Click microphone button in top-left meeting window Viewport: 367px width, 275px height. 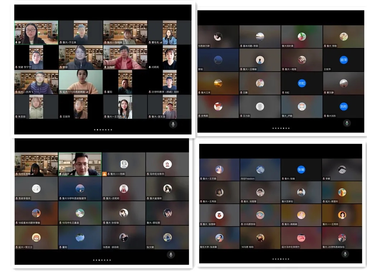pos(173,124)
